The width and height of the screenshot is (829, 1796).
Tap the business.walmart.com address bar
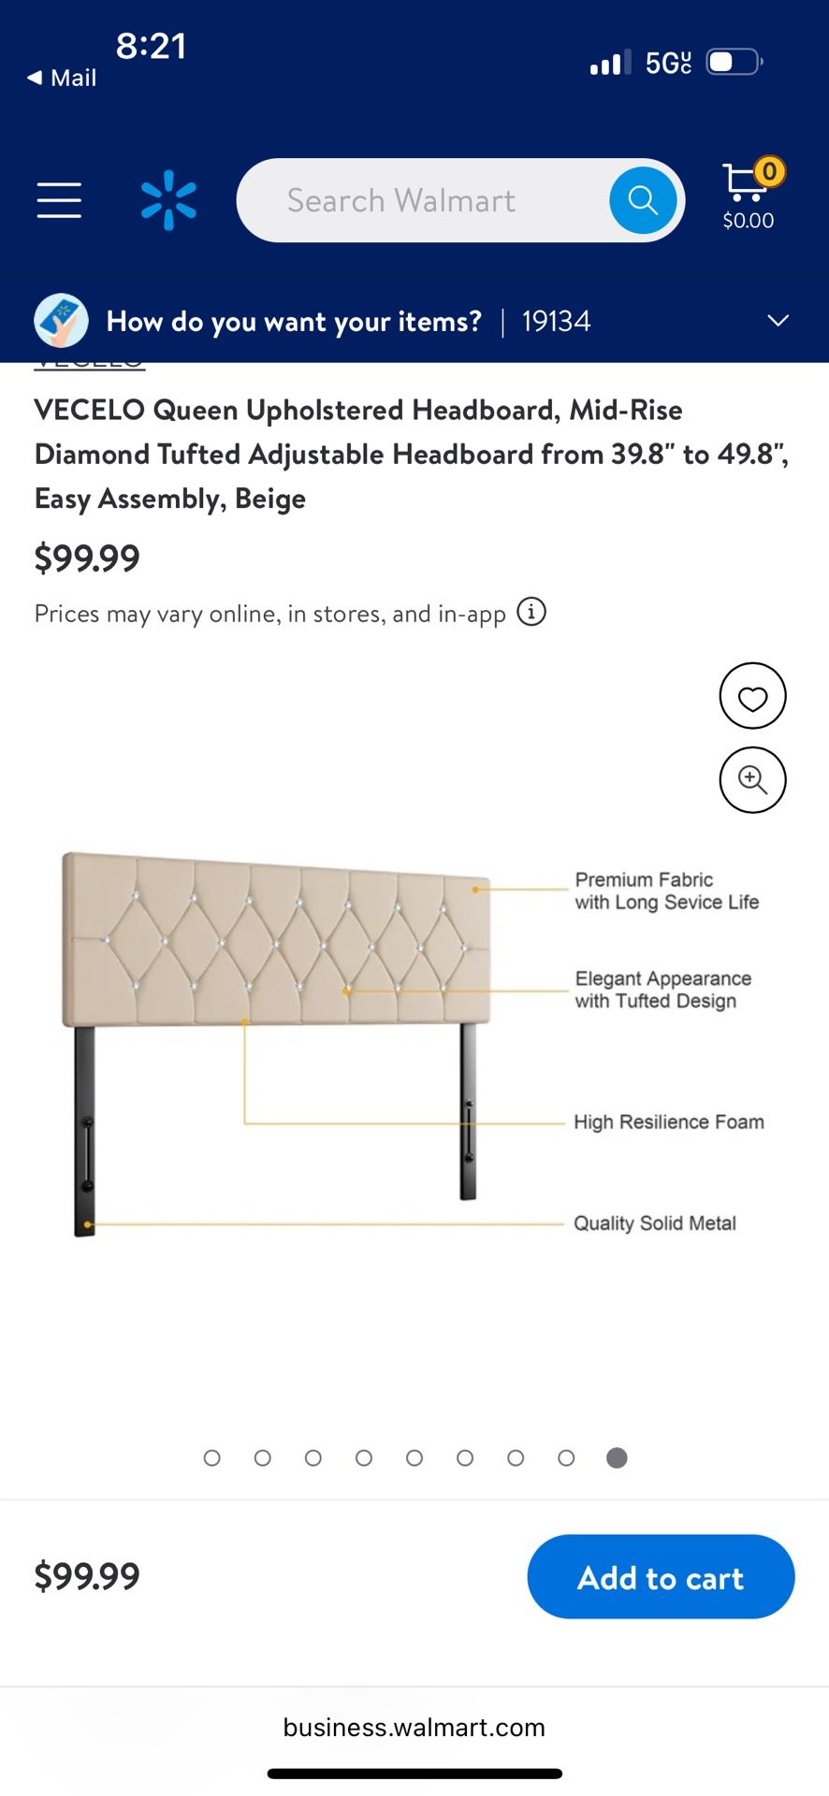tap(414, 1727)
